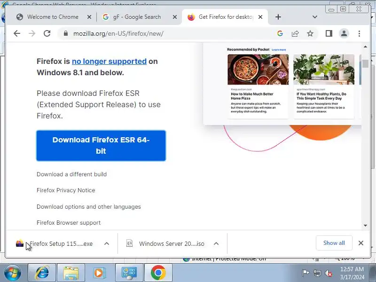Open the Chrome profile avatar menu
Viewport: 376px width, 282px height.
point(344,33)
